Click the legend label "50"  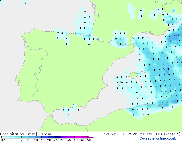click(x=89, y=140)
